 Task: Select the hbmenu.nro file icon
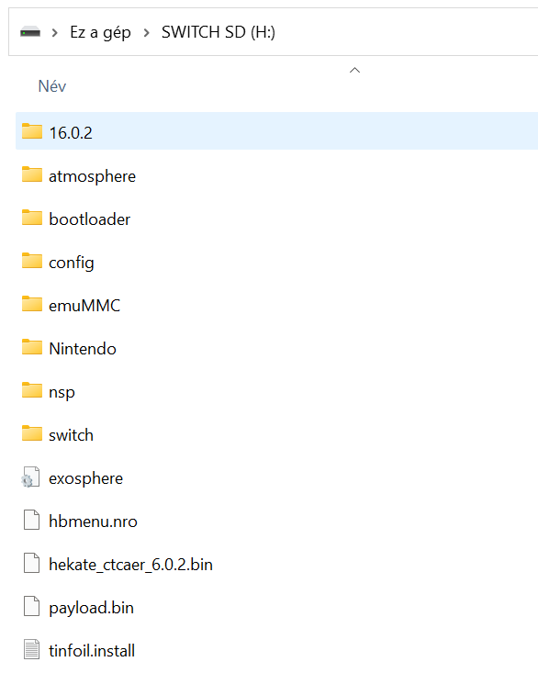(x=32, y=521)
